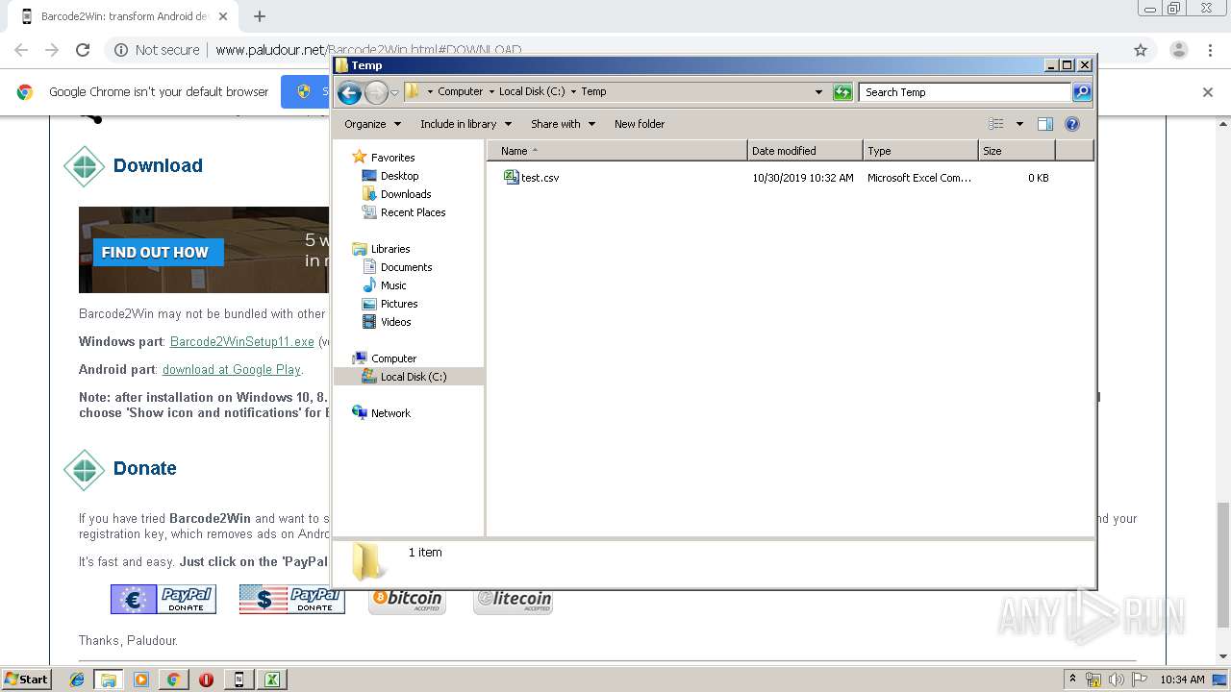The width and height of the screenshot is (1231, 692).
Task: Toggle the preview pane icon
Action: pyautogui.click(x=1045, y=124)
